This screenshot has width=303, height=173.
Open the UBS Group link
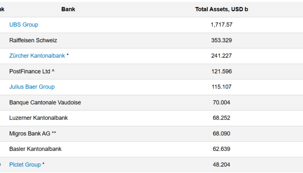pyautogui.click(x=24, y=25)
